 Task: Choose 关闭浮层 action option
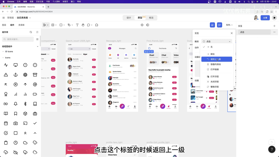click(217, 82)
